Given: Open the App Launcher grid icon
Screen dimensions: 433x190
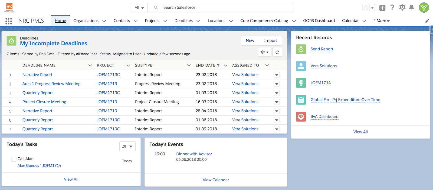Looking at the screenshot, I should click(9, 21).
